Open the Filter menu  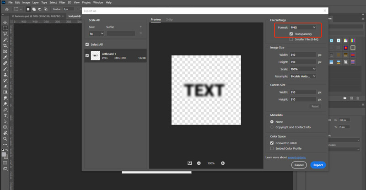click(x=62, y=3)
